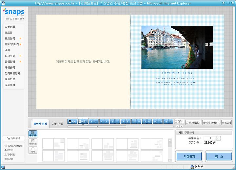Select the middle layout thumbnail in bottom row

[103, 156]
